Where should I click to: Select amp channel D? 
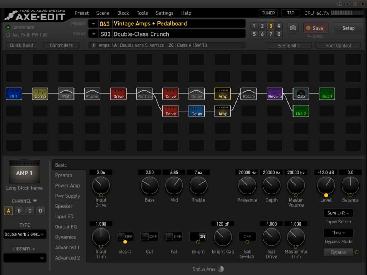click(40, 211)
